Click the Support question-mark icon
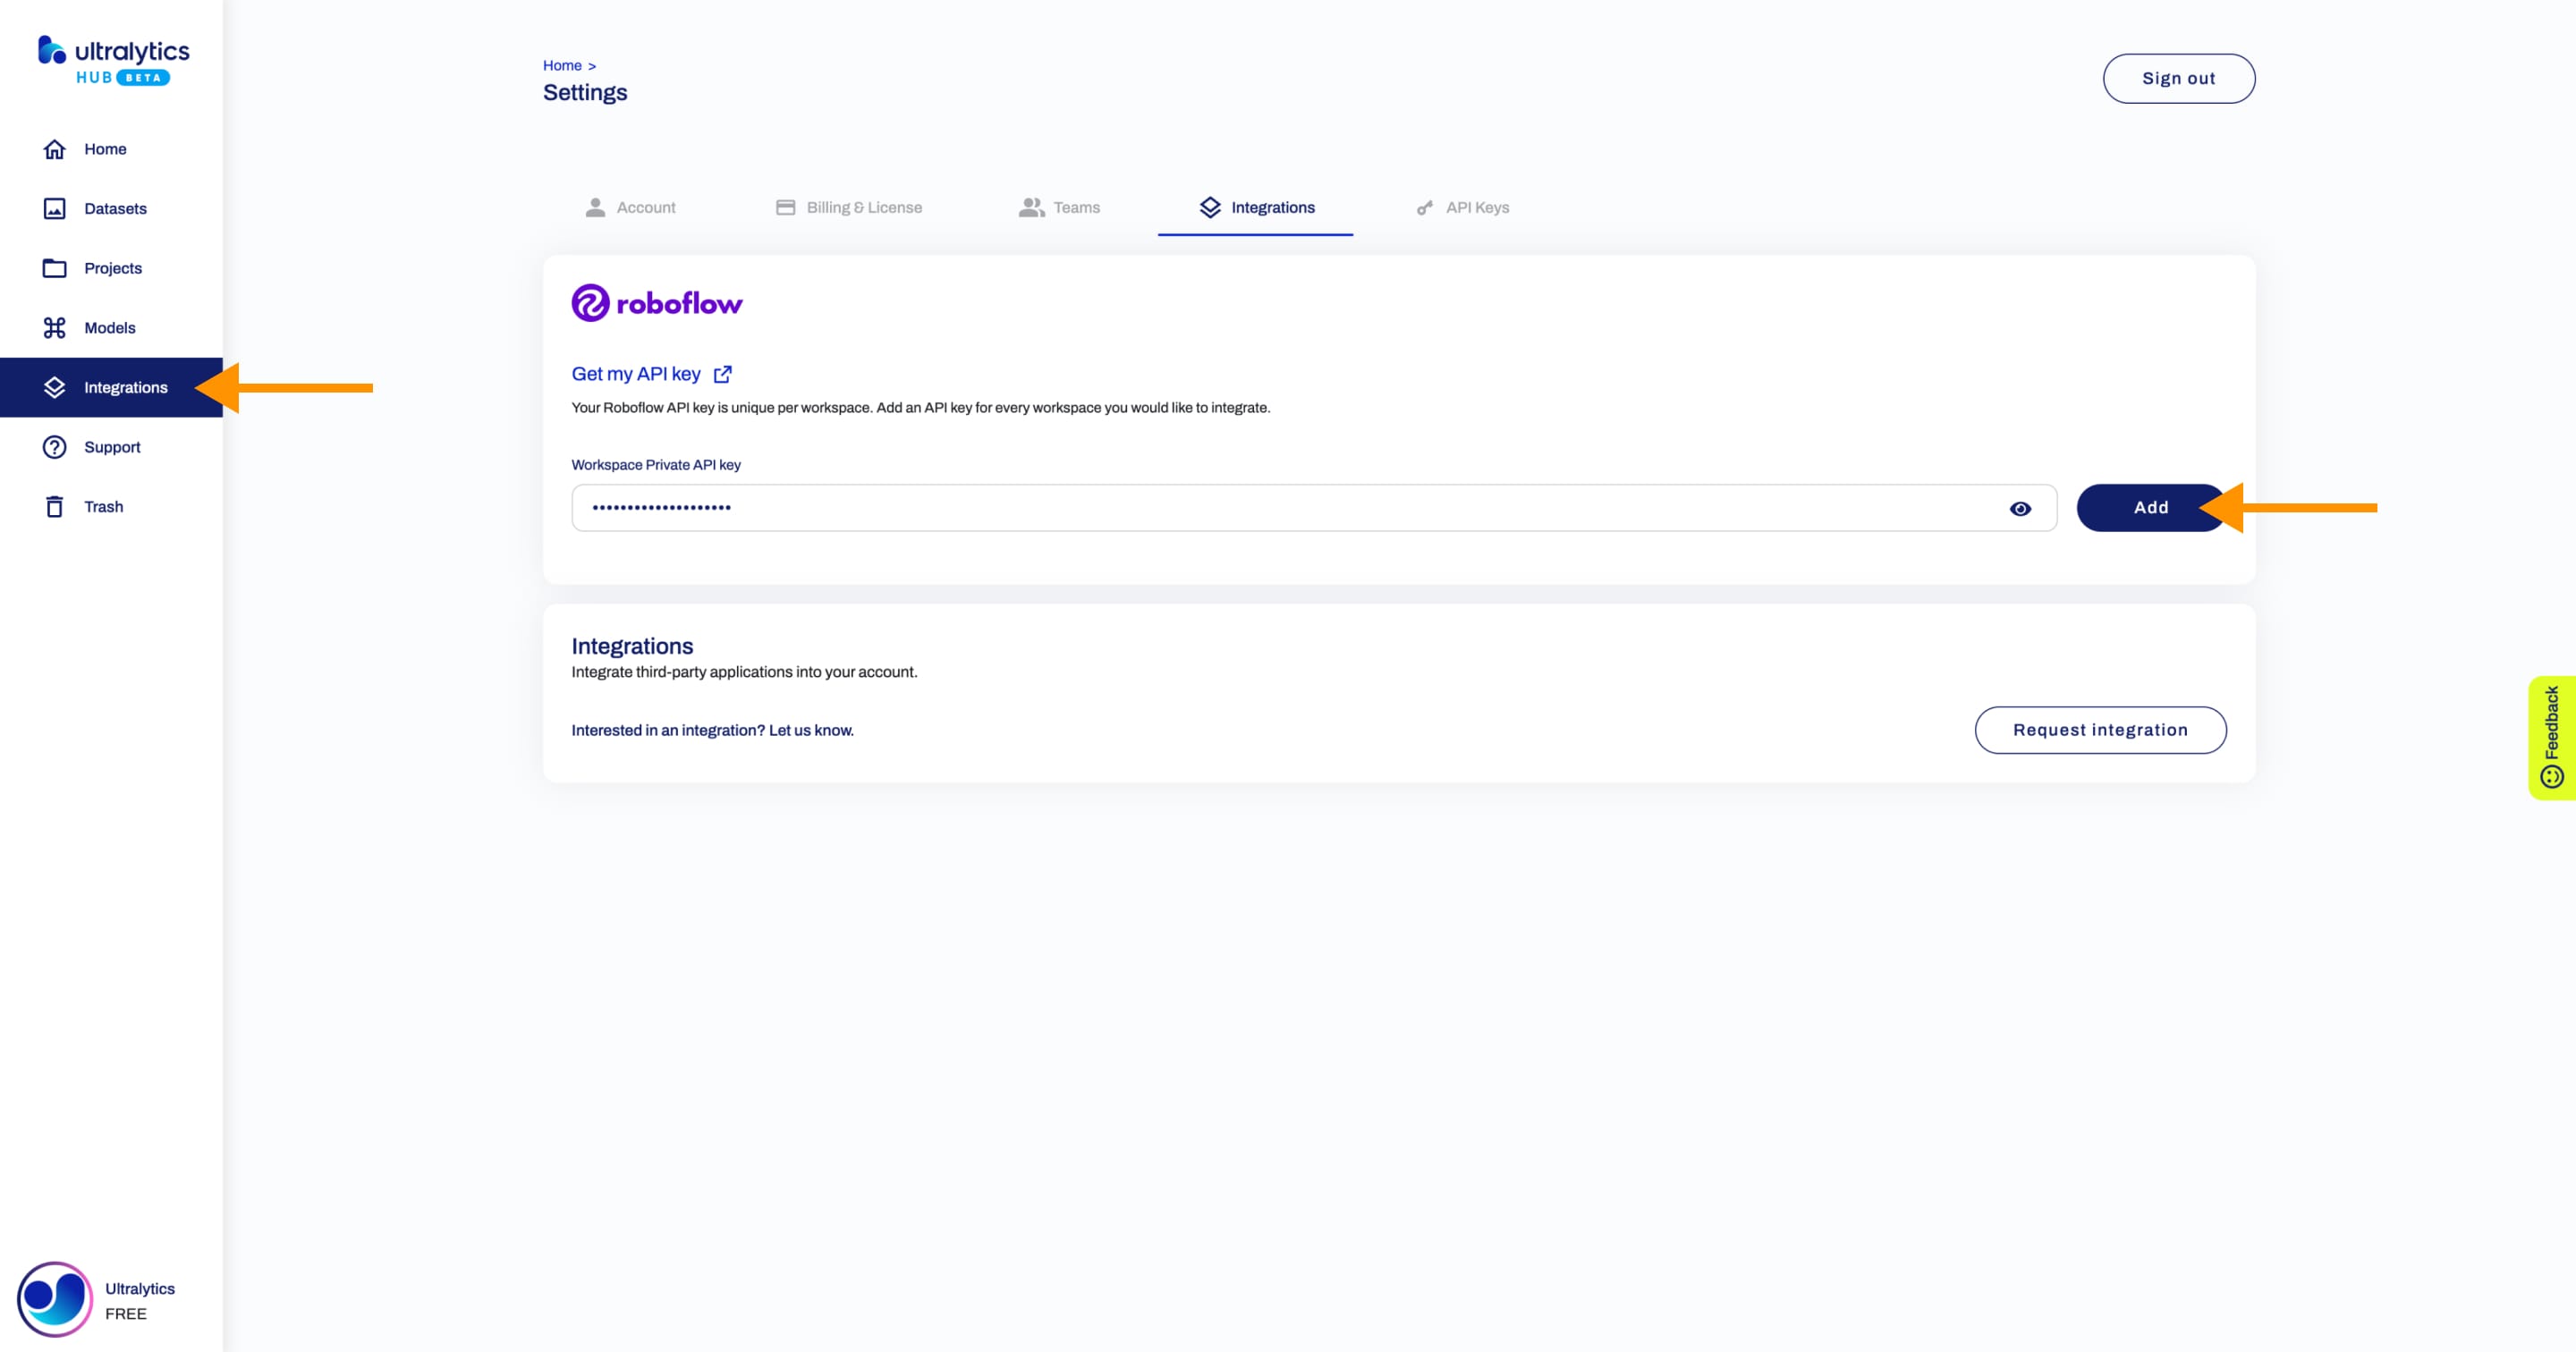2576x1352 pixels. (x=54, y=447)
